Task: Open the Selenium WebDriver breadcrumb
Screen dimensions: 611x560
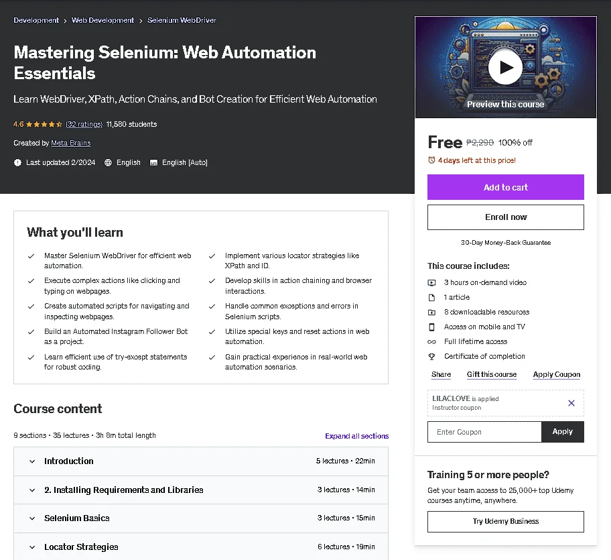Action: tap(182, 20)
